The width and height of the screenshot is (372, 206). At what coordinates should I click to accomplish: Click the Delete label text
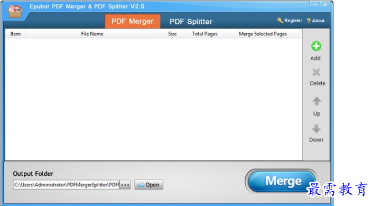tap(318, 83)
